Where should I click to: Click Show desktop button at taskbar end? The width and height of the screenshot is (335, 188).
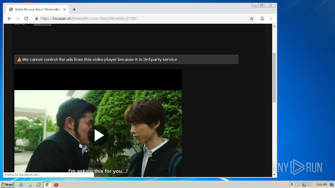(x=332, y=185)
